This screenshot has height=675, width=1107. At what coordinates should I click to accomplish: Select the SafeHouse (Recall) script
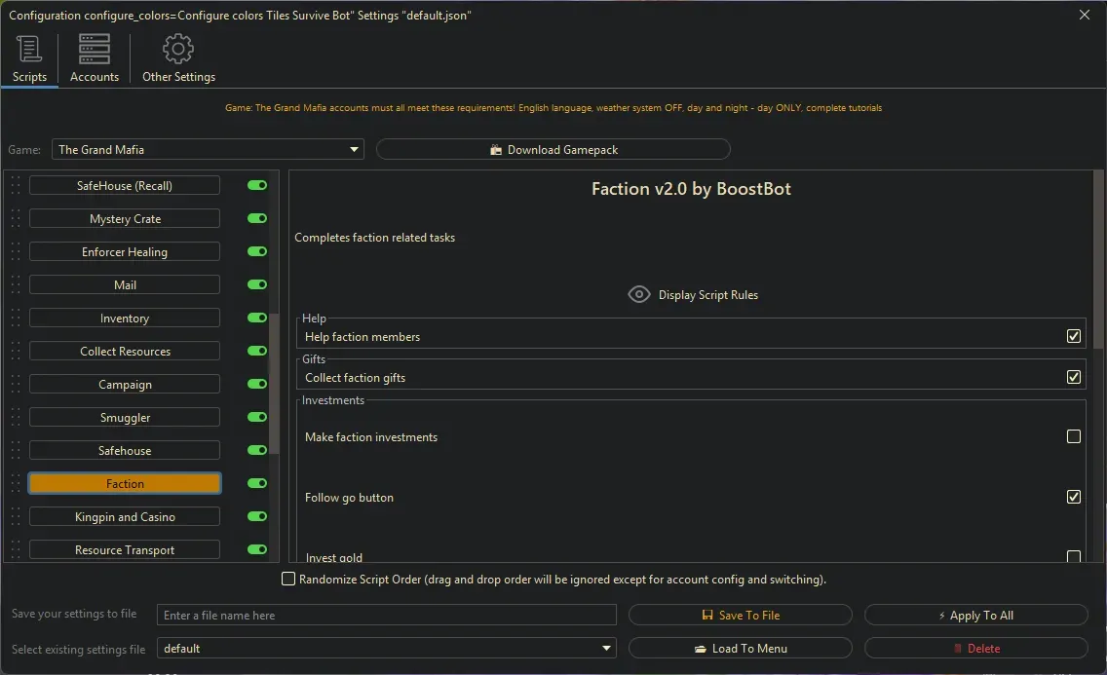coord(125,185)
